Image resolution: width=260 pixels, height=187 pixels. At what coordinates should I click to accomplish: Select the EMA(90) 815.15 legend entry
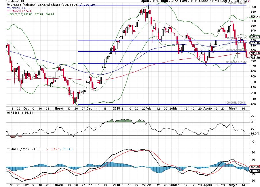coord(18,8)
